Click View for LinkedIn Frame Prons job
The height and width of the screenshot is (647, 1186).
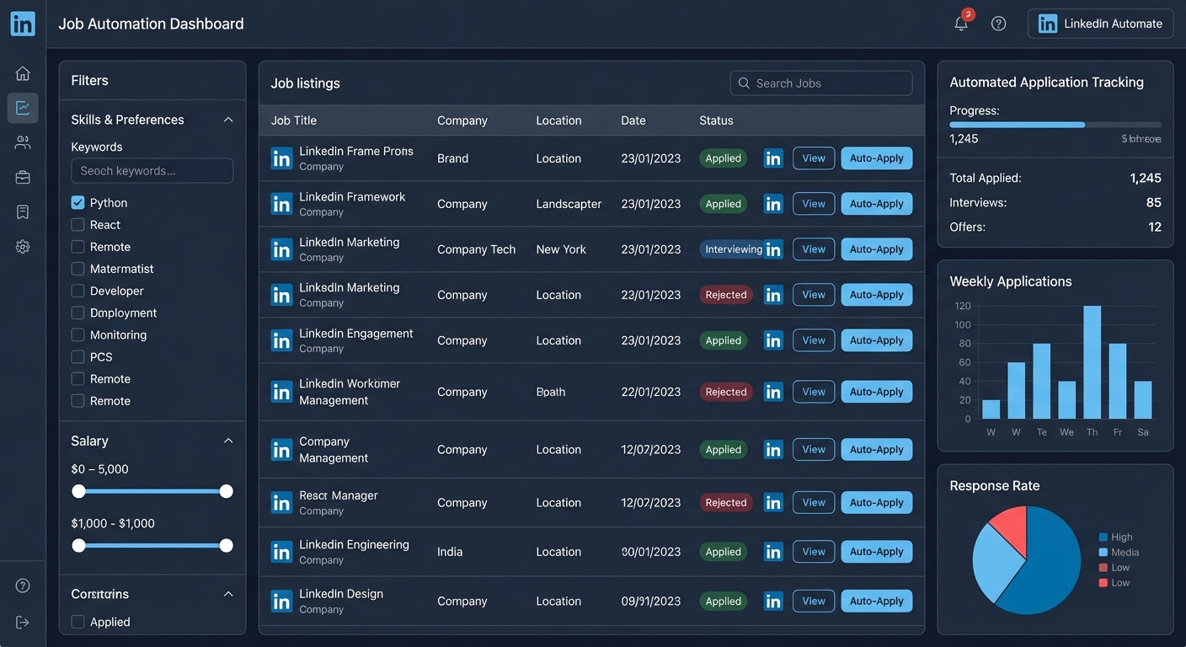(x=814, y=158)
